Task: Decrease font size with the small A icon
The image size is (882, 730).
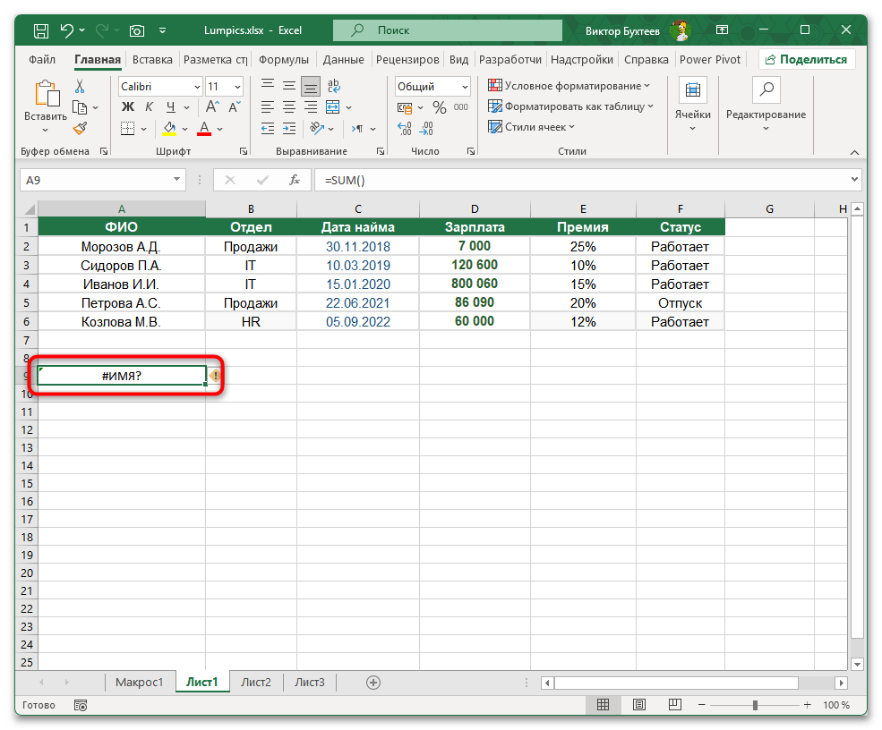Action: tap(234, 106)
